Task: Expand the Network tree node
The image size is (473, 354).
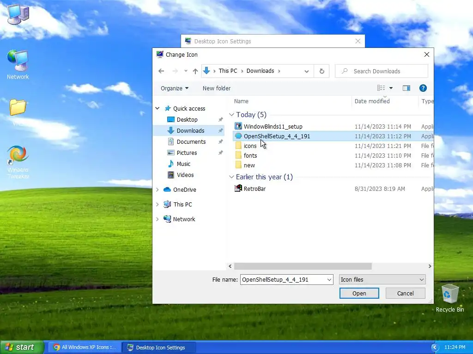Action: tap(158, 219)
